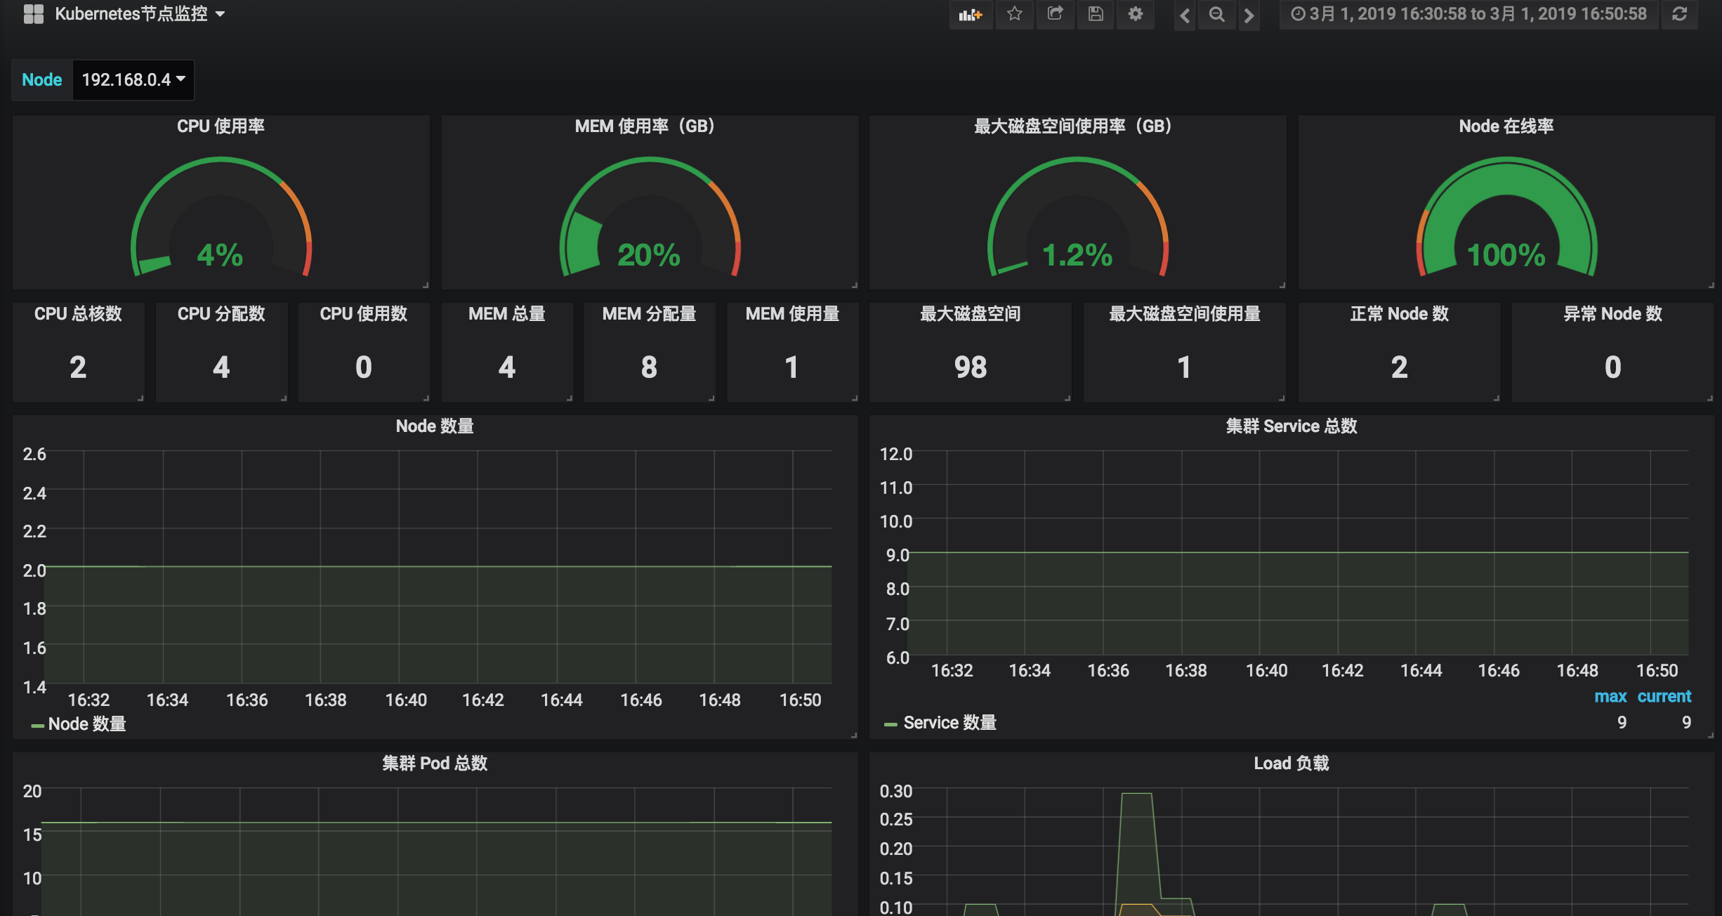
Task: Click the 98 max disk space value
Action: point(971,367)
